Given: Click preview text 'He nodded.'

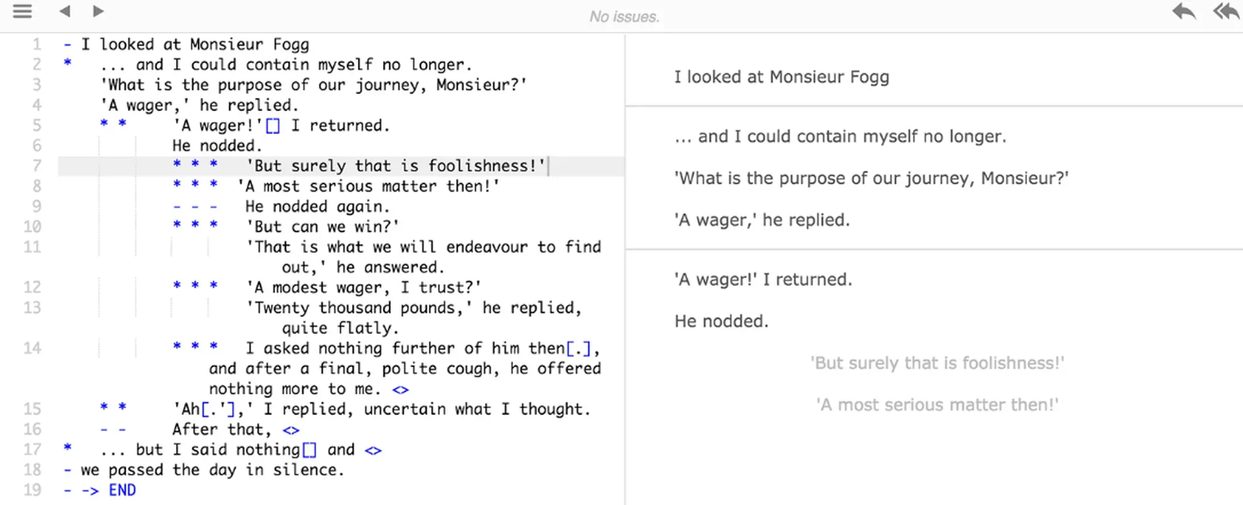Looking at the screenshot, I should 722,321.
